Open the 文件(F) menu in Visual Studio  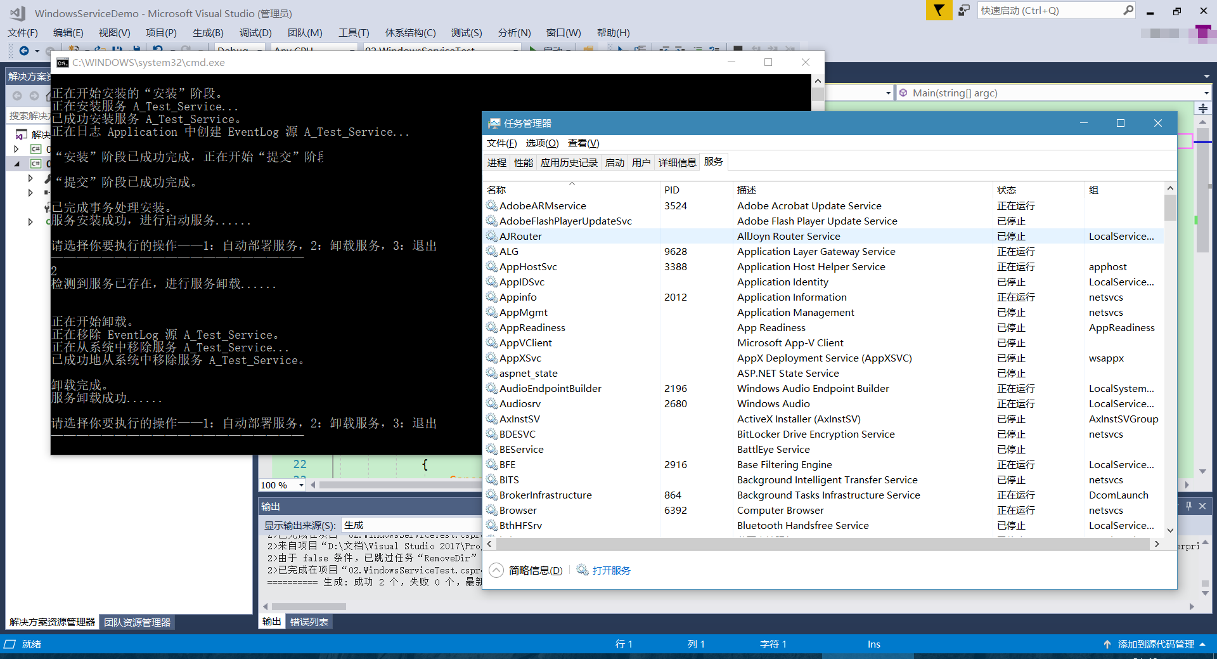[23, 32]
